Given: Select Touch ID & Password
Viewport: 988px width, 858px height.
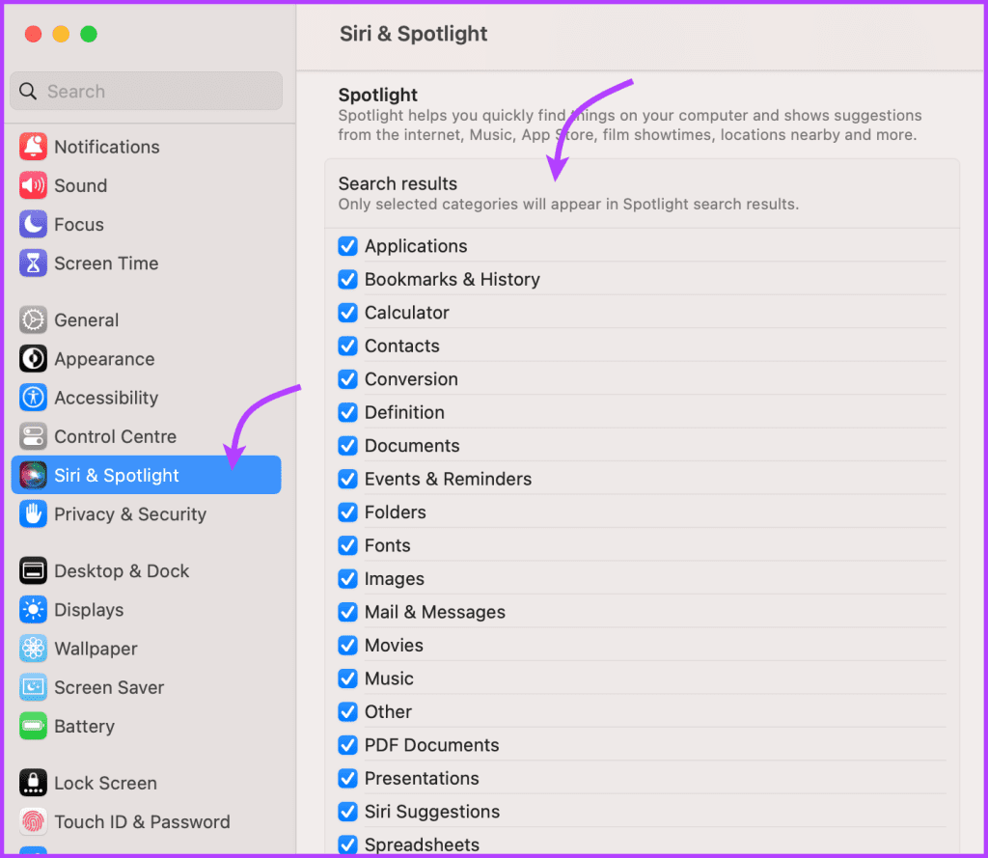Looking at the screenshot, I should [x=147, y=822].
